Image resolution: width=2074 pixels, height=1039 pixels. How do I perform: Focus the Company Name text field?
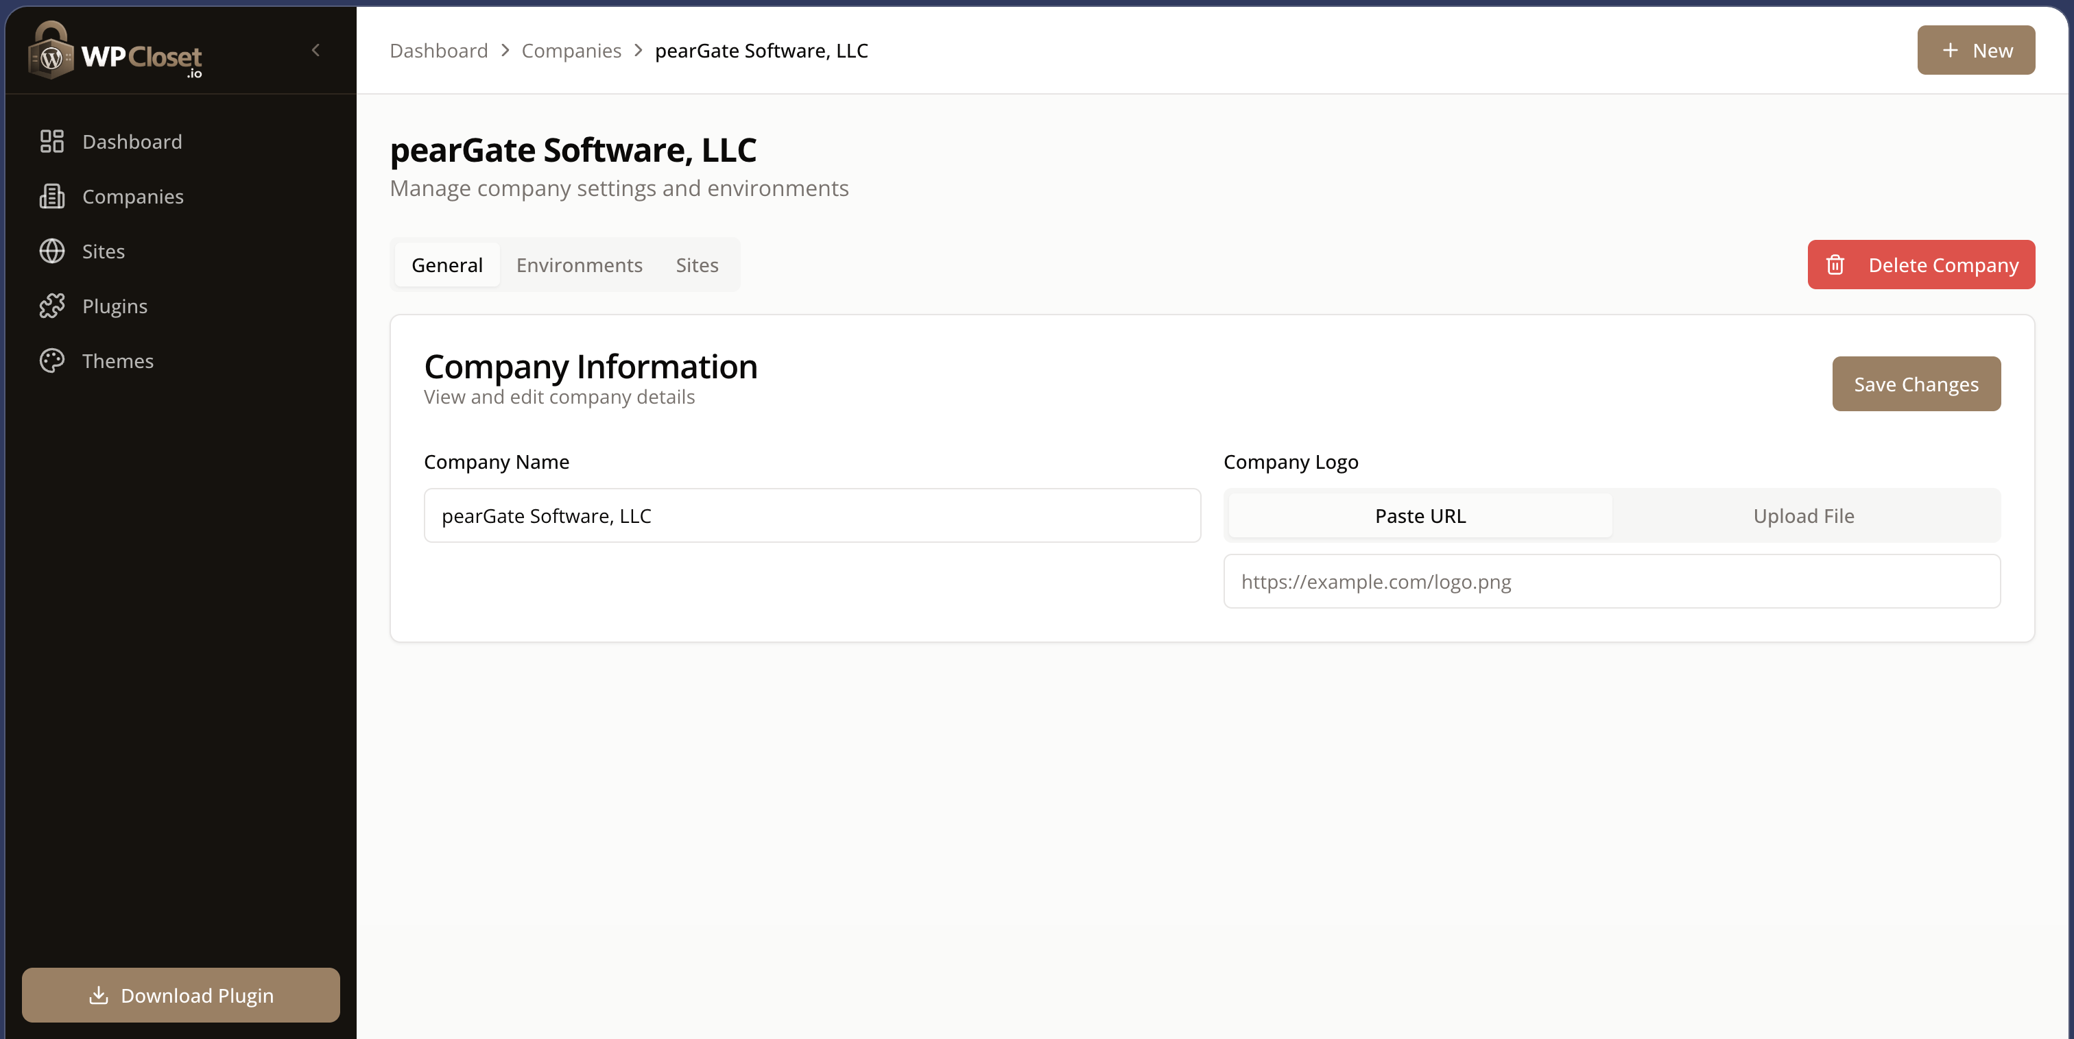coord(811,516)
